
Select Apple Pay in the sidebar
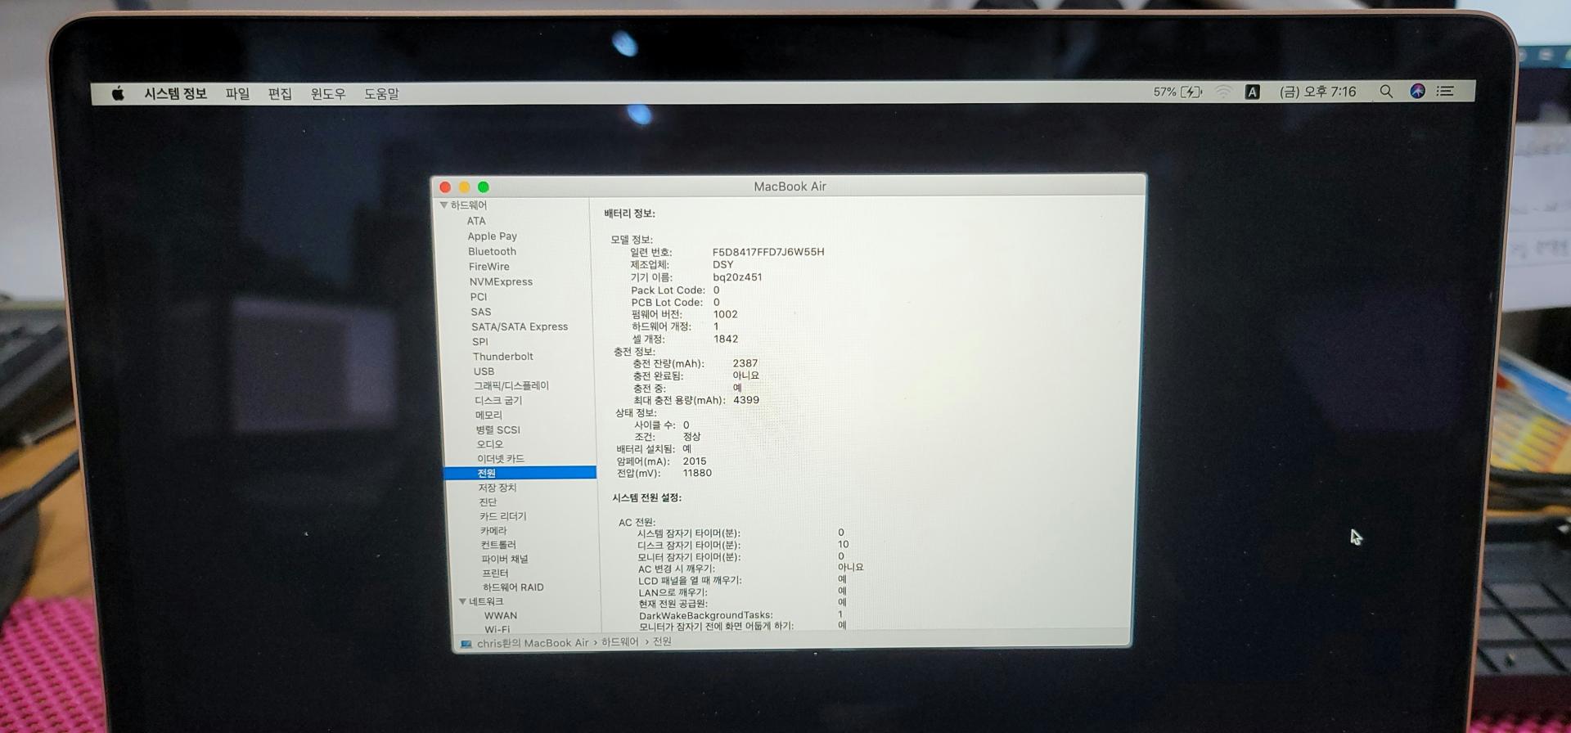pos(492,236)
